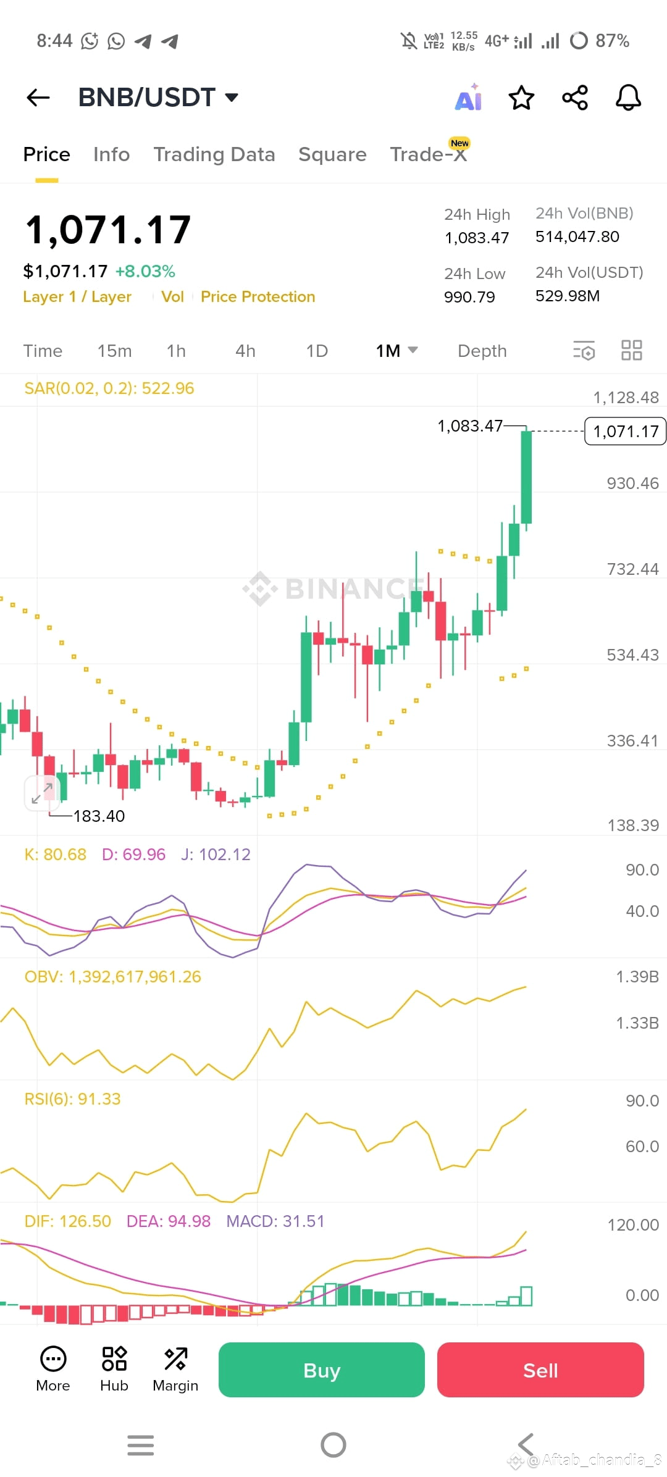Viewport: 667px width, 1477px height.
Task: Tap the J: 102.12 value
Action: click(x=216, y=855)
